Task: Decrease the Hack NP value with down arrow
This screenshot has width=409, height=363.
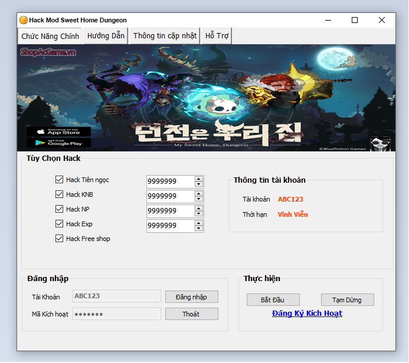Action: click(x=199, y=214)
